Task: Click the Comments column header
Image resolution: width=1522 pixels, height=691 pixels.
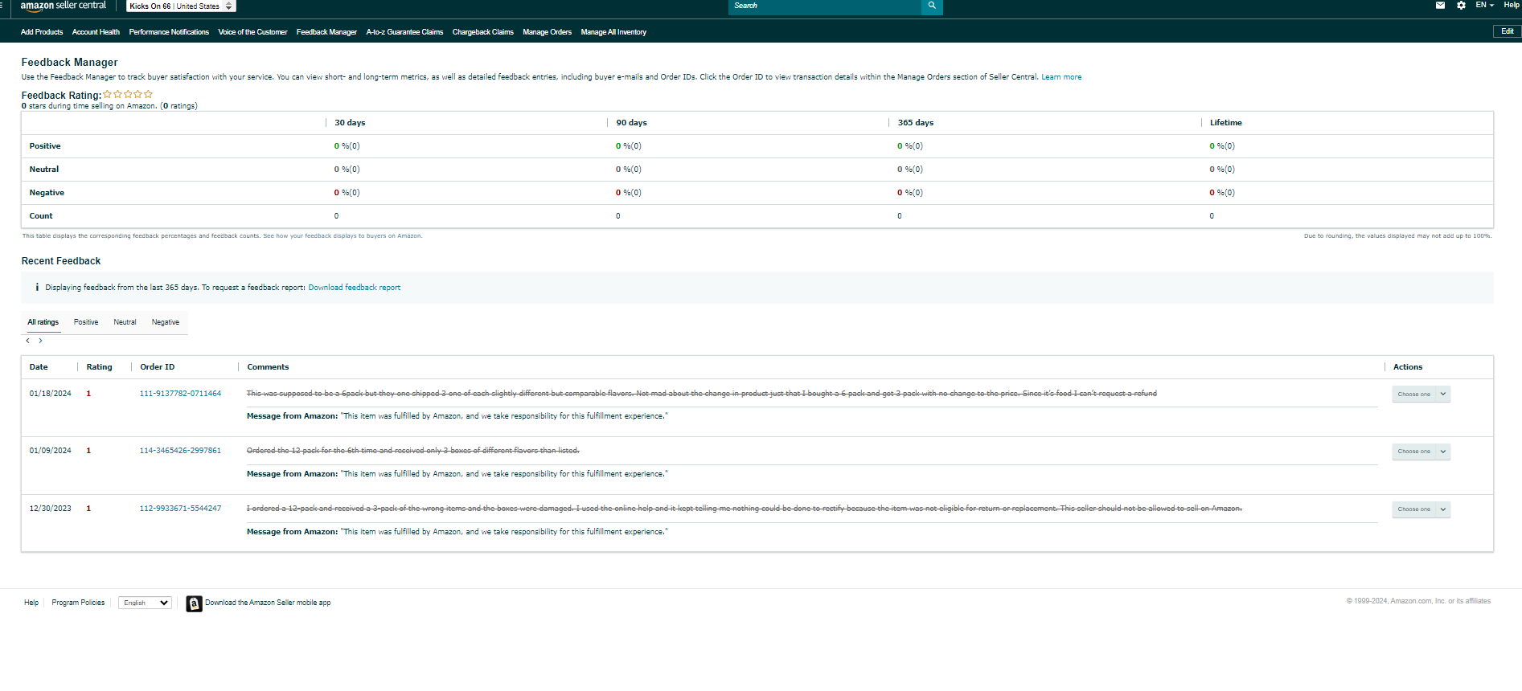Action: [268, 367]
